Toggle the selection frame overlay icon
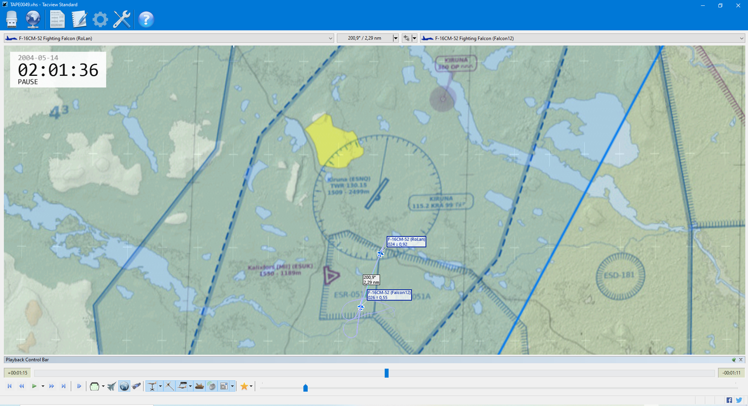The image size is (748, 406). (x=224, y=386)
